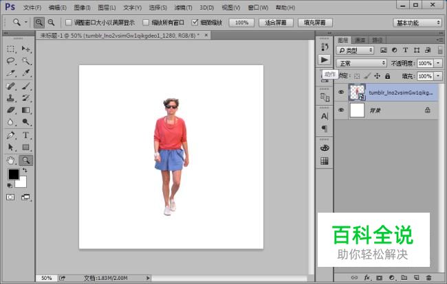Open the layer filter 类型 dropdown
The image size is (447, 284).
[356, 51]
